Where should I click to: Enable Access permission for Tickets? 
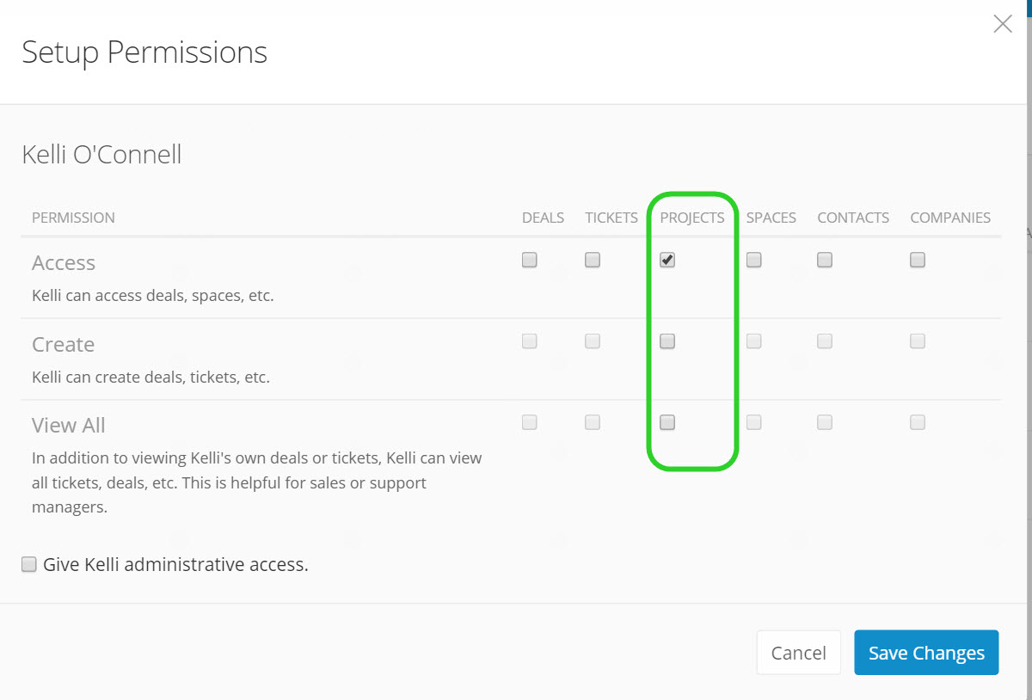[593, 260]
